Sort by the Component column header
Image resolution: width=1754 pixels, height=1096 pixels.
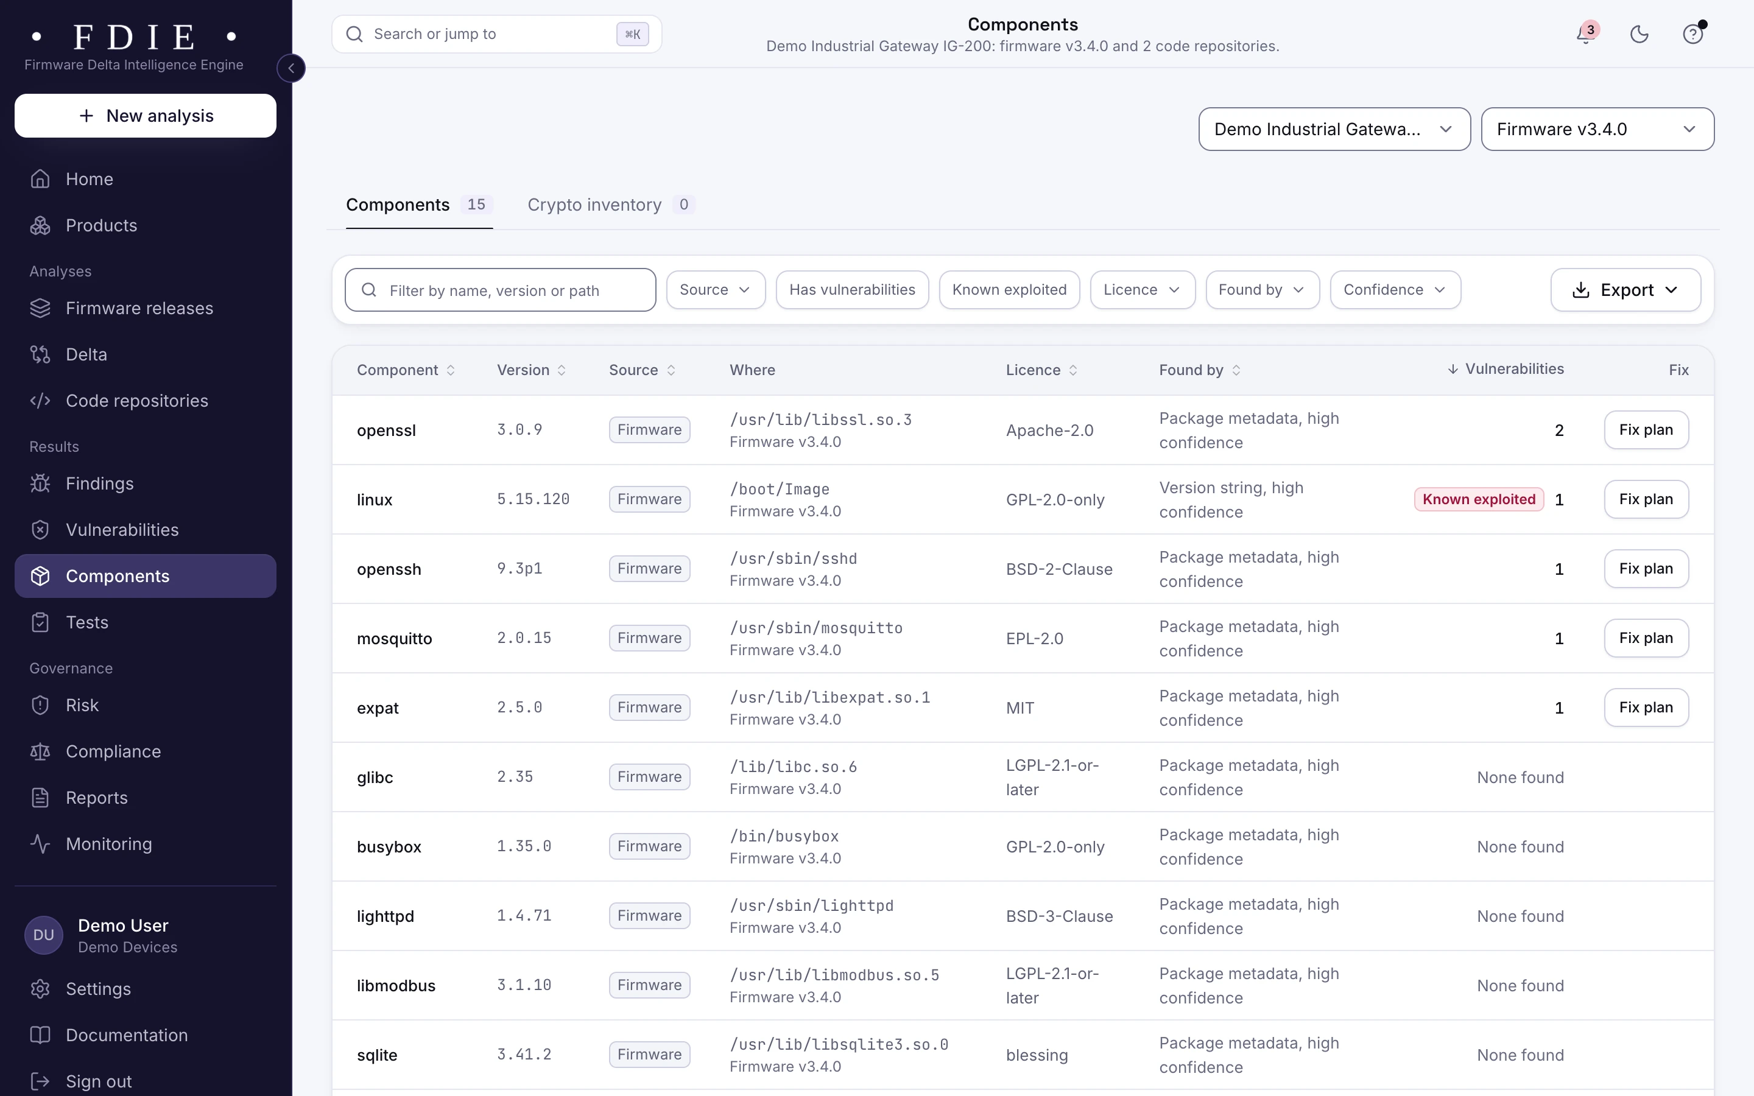pyautogui.click(x=406, y=370)
